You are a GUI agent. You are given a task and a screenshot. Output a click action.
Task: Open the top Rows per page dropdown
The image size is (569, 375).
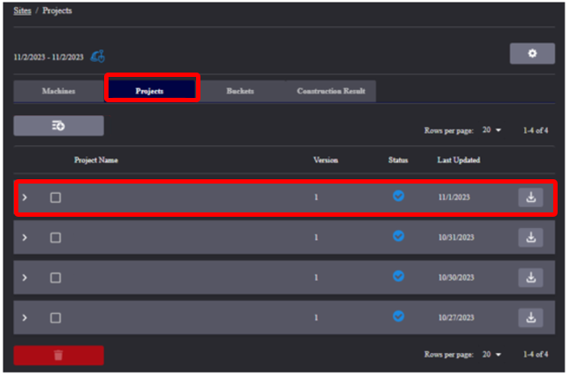click(493, 130)
